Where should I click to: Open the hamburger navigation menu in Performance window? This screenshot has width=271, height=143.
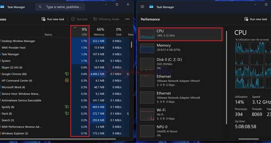point(142,7)
